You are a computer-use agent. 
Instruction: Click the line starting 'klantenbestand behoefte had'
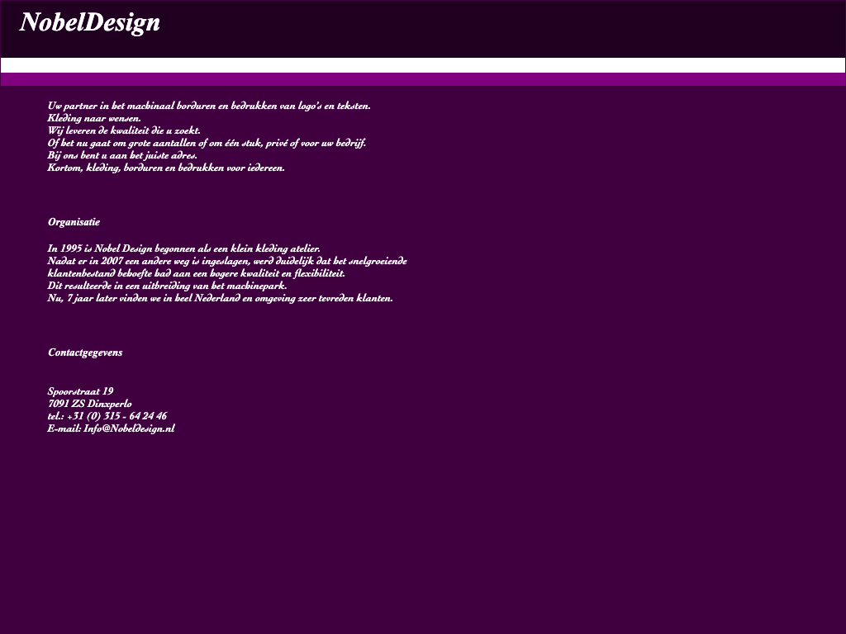click(196, 273)
